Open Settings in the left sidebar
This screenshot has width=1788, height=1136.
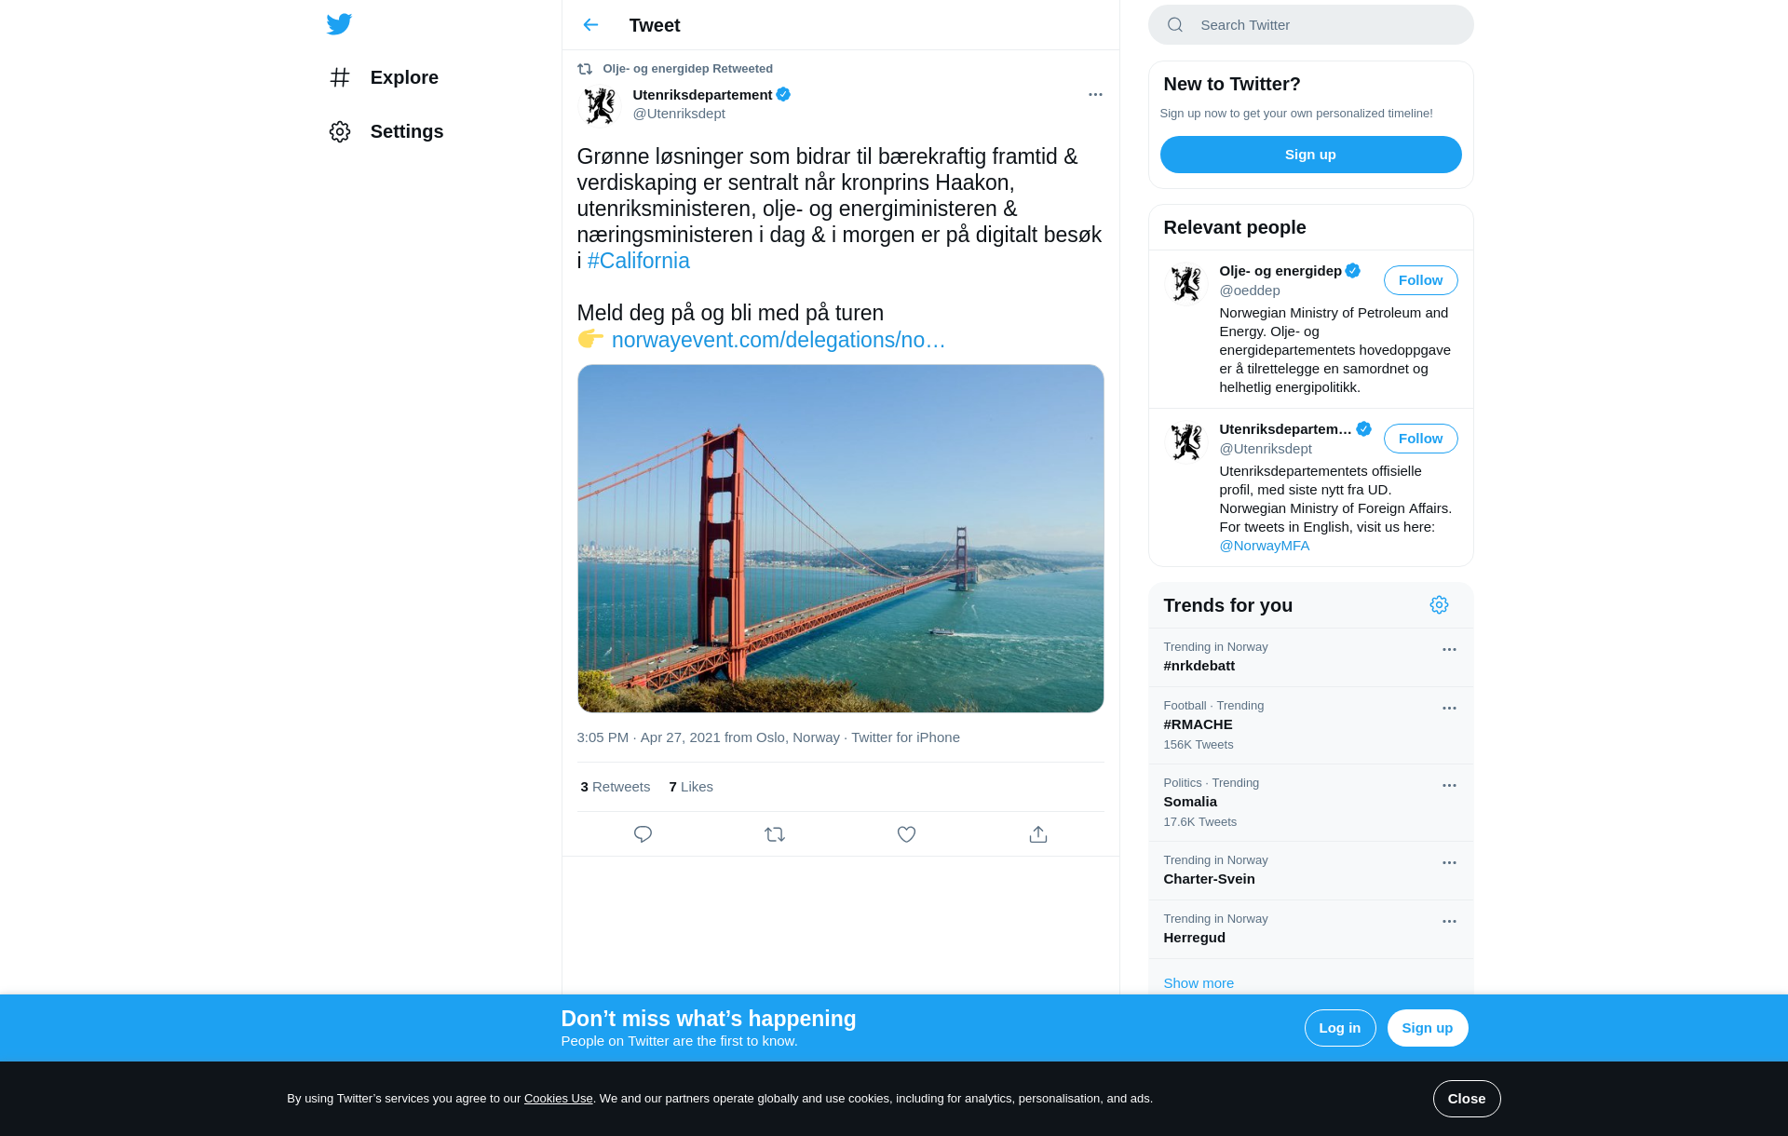pos(386,131)
